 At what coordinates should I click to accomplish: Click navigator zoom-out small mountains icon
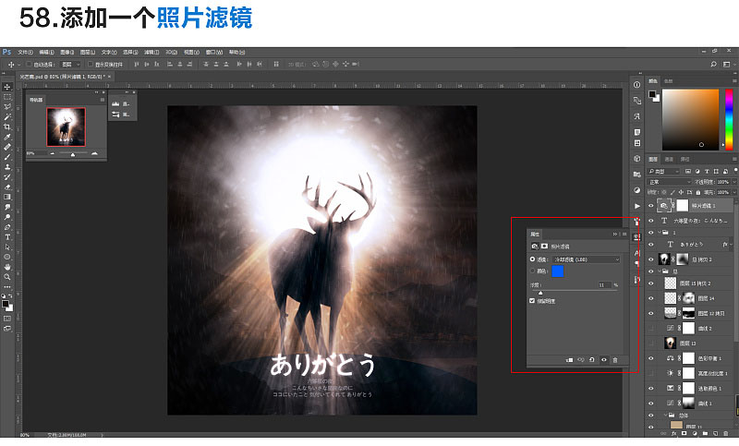[53, 153]
